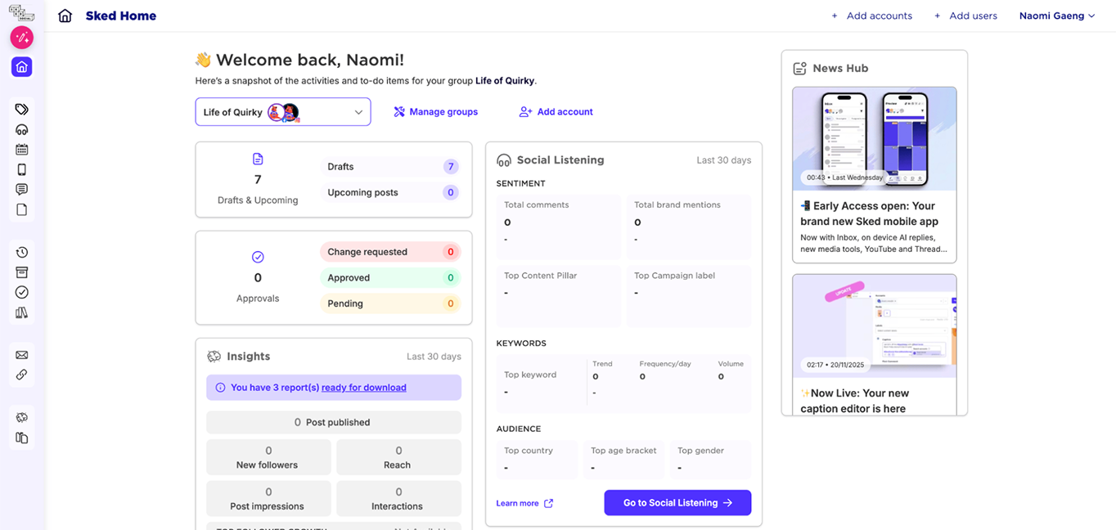Image resolution: width=1116 pixels, height=530 pixels.
Task: Click the tags icon in sidebar
Action: point(22,109)
